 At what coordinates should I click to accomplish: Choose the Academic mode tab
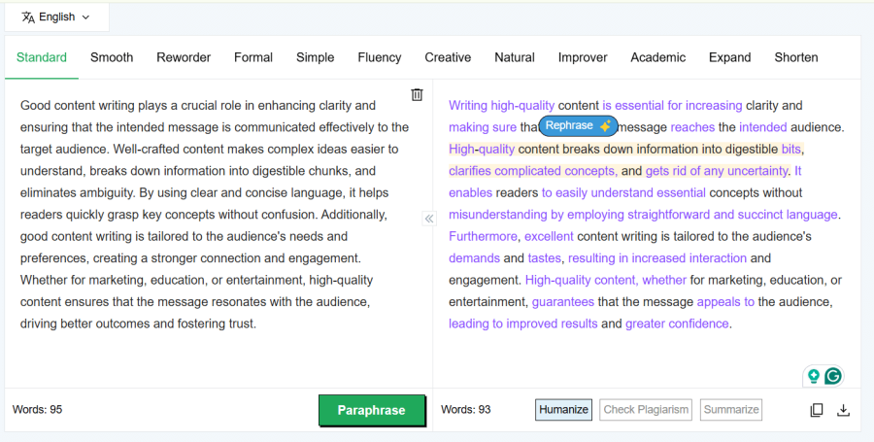pyautogui.click(x=657, y=57)
